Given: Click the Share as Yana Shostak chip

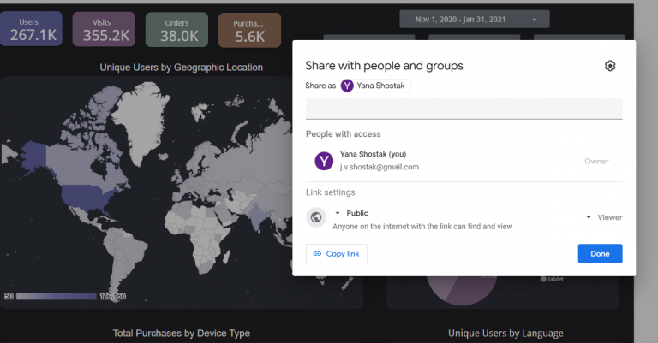Looking at the screenshot, I should coord(376,86).
